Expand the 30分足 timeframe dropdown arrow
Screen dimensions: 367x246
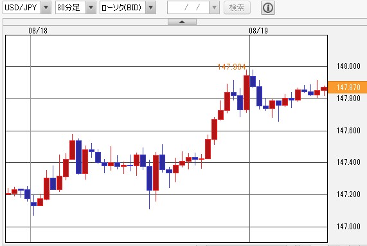click(91, 8)
